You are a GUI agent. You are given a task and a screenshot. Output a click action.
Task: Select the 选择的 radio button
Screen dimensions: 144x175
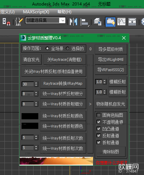tap(67, 49)
